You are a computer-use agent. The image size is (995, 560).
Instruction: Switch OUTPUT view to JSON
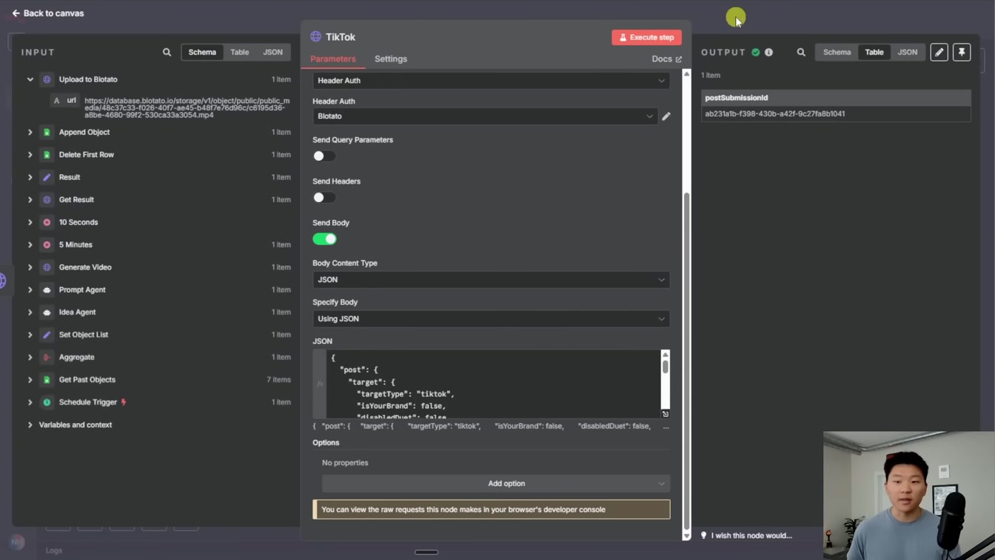(x=908, y=53)
